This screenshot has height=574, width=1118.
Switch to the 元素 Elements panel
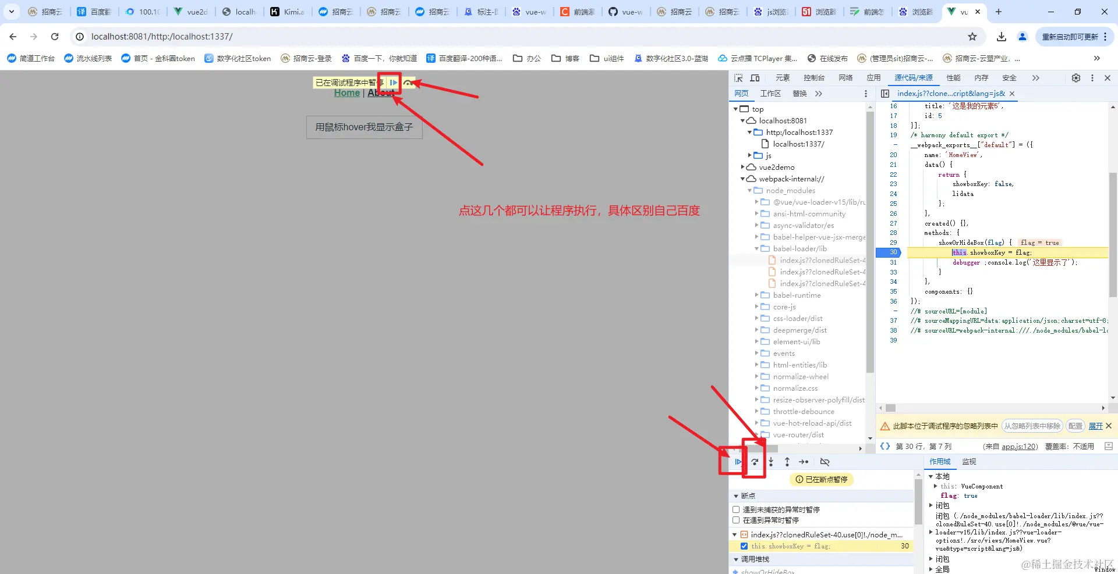[783, 78]
